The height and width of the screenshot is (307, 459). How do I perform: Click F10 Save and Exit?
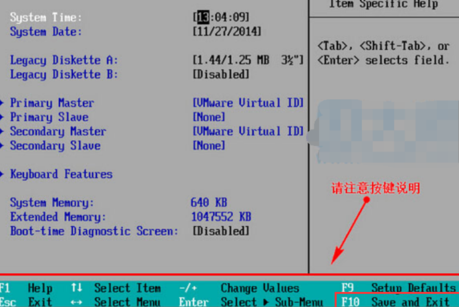point(395,302)
